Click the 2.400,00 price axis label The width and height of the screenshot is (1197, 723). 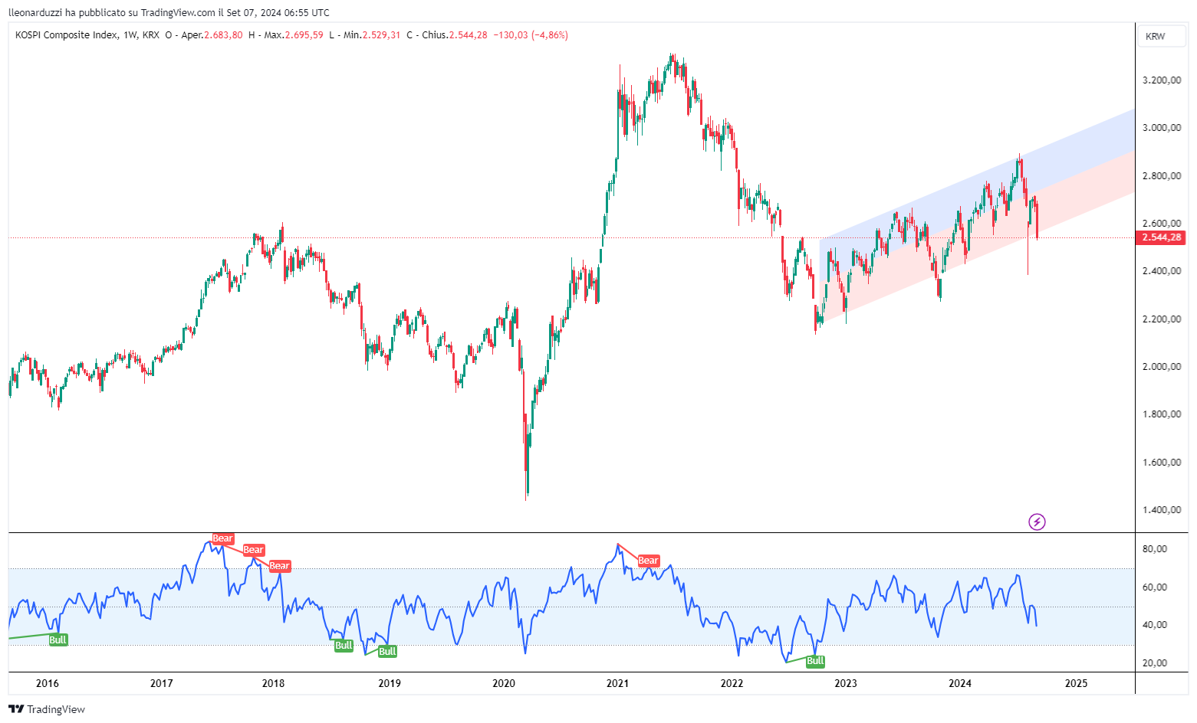[x=1161, y=271]
